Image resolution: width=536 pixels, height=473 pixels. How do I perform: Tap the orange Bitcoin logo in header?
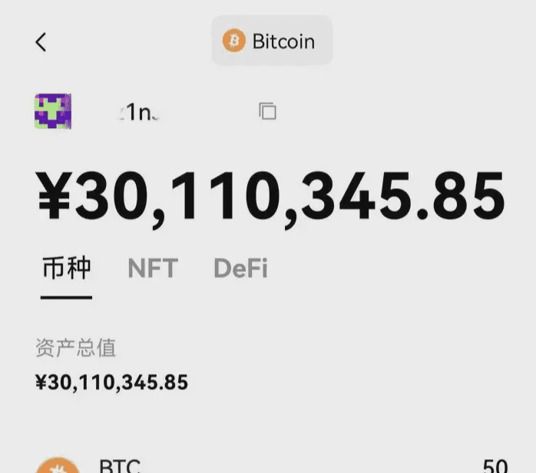point(233,41)
